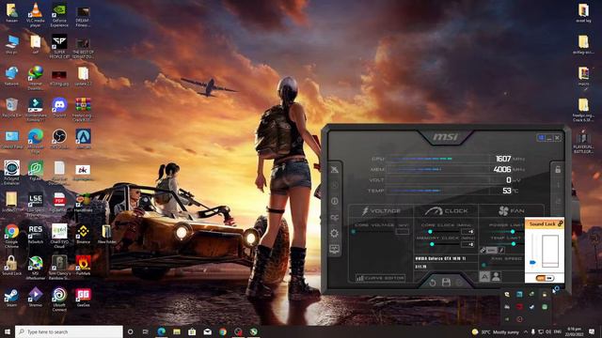Open the FxSound Enhancer desktop shortcut
This screenshot has height=338, width=602.
tap(11, 173)
